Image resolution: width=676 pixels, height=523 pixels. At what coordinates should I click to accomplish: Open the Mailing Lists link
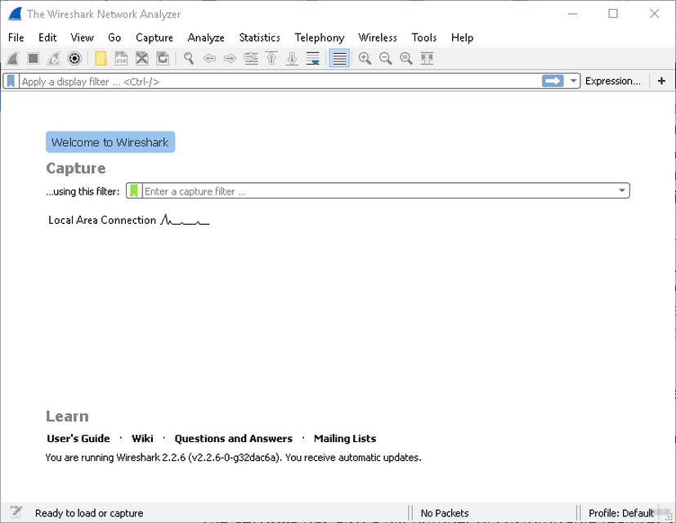(345, 439)
